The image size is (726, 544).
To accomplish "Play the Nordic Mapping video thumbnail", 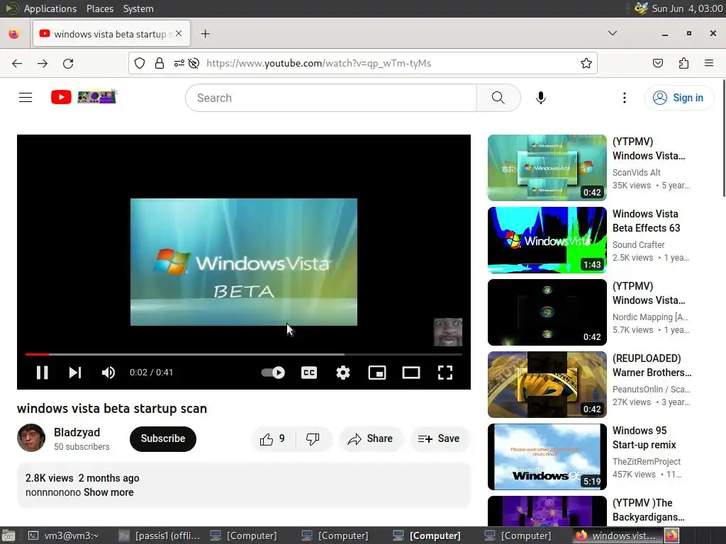I will coord(547,312).
